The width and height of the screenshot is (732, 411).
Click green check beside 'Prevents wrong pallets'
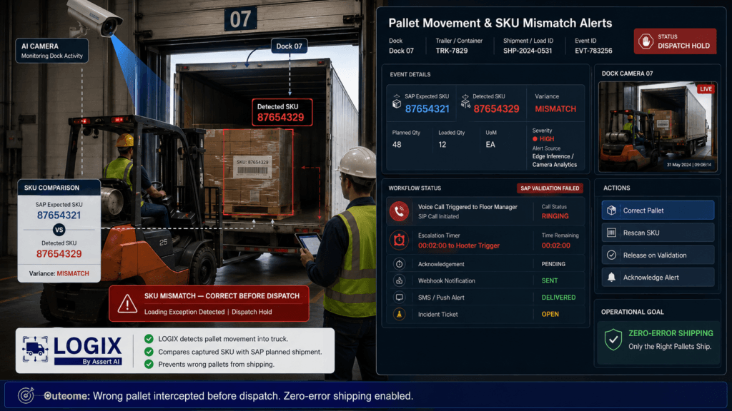pos(149,364)
